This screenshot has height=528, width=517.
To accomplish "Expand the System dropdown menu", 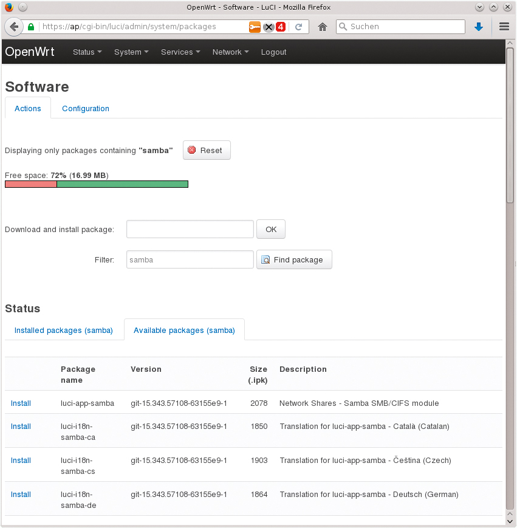I will 131,52.
